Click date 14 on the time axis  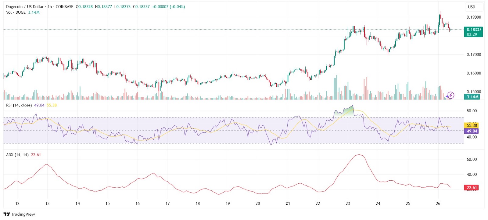[x=77, y=204]
